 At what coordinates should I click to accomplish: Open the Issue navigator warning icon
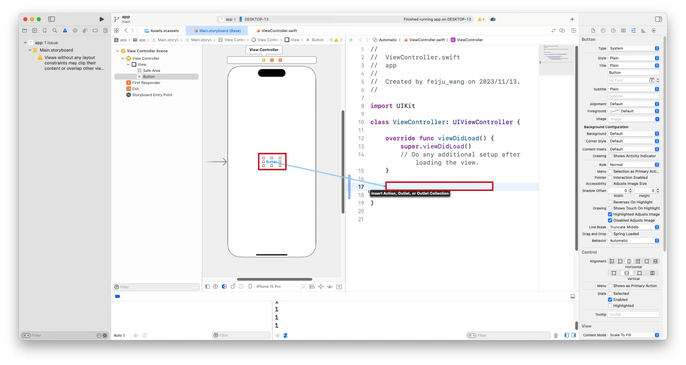65,31
